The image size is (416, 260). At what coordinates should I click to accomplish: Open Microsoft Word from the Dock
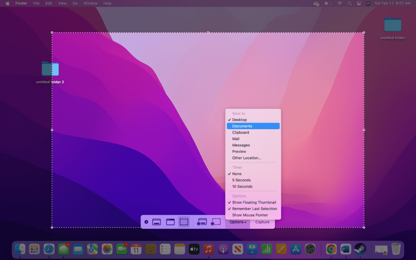[x=345, y=249]
